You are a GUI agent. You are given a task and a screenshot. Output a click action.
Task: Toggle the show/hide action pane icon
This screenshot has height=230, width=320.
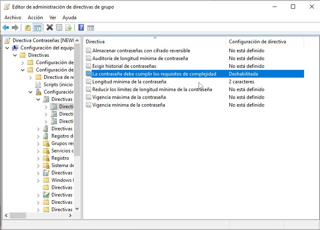(91, 28)
